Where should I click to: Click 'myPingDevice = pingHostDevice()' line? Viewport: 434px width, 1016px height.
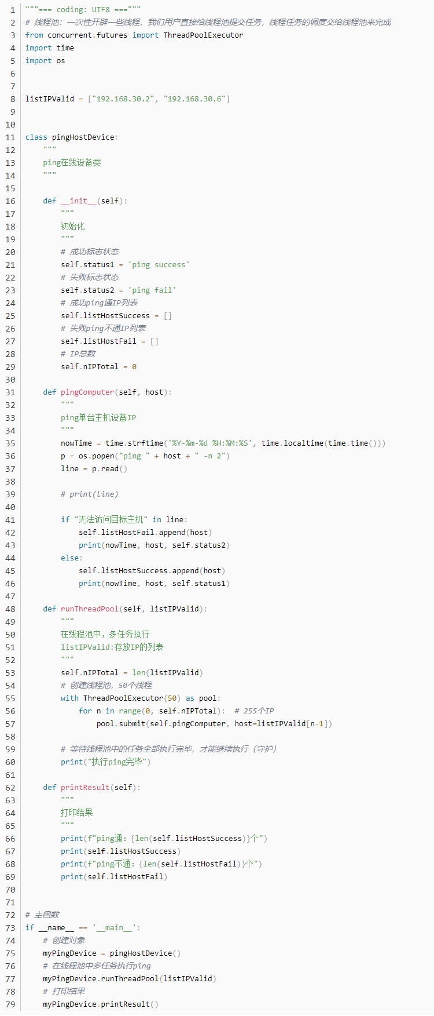pyautogui.click(x=112, y=953)
